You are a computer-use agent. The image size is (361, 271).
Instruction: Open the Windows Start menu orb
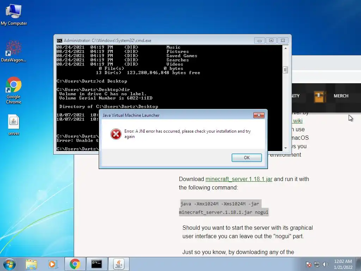coord(10,264)
